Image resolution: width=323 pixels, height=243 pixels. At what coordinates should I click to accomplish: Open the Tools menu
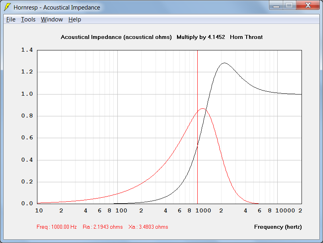pyautogui.click(x=28, y=19)
